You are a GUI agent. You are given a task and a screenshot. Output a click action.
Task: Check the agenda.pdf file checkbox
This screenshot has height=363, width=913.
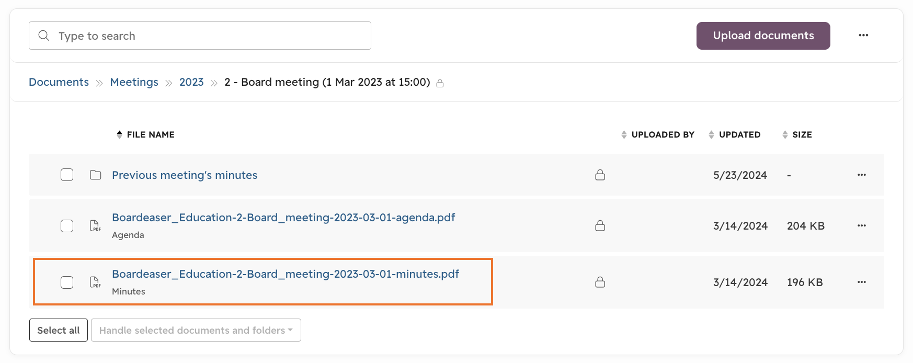pyautogui.click(x=67, y=226)
